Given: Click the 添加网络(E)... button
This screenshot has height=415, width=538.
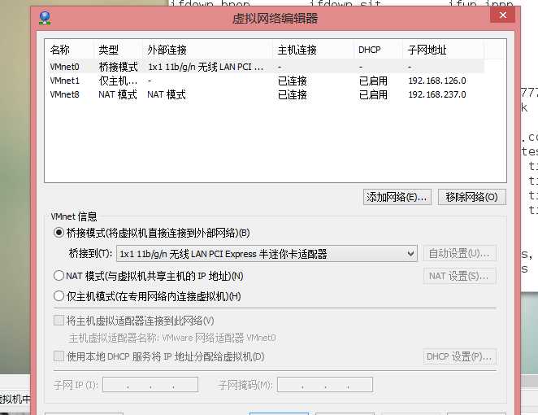Looking at the screenshot, I should 397,197.
